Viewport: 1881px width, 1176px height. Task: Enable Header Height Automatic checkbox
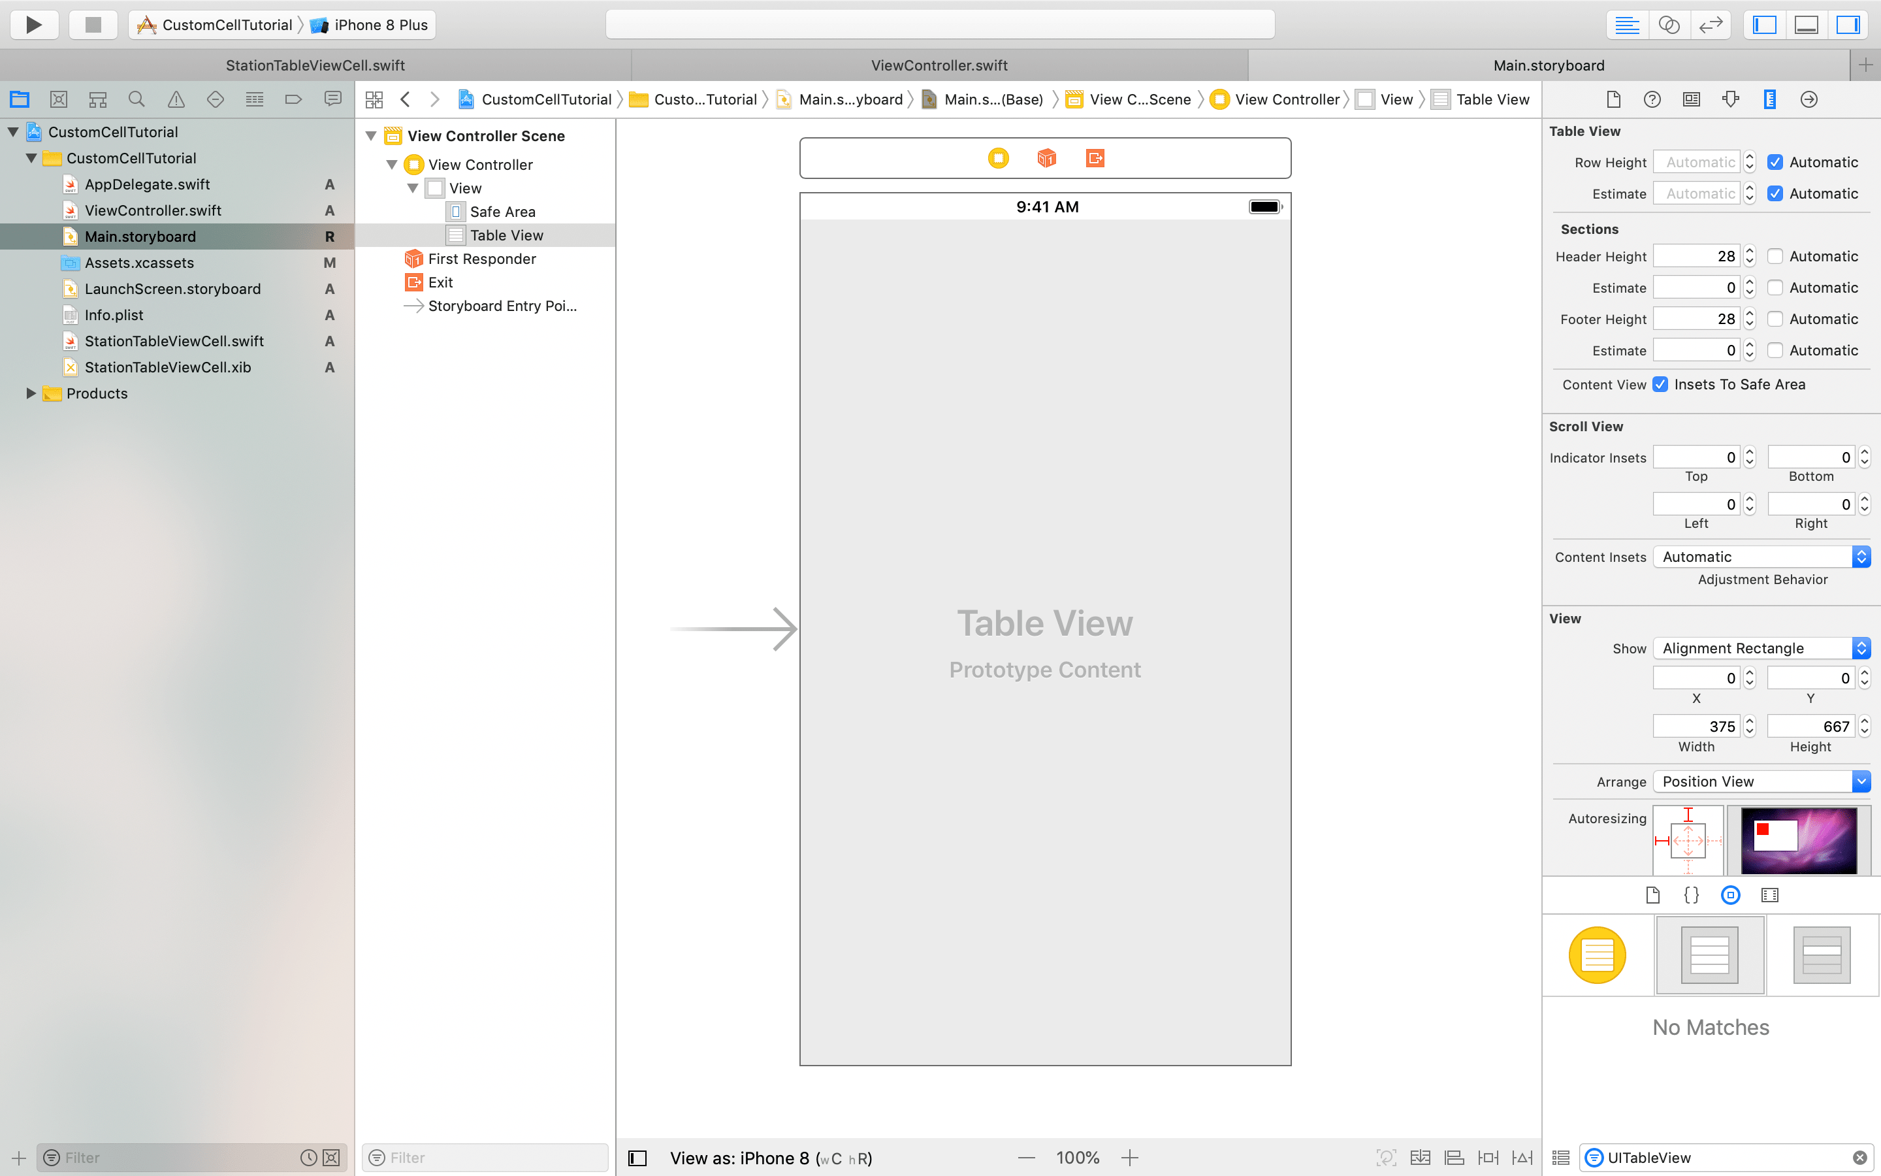click(1775, 257)
